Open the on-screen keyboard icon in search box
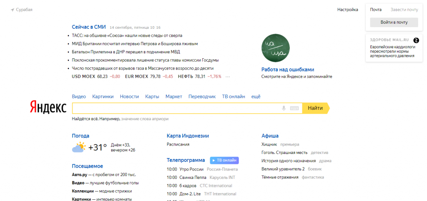The height and width of the screenshot is (201, 427). click(x=294, y=108)
